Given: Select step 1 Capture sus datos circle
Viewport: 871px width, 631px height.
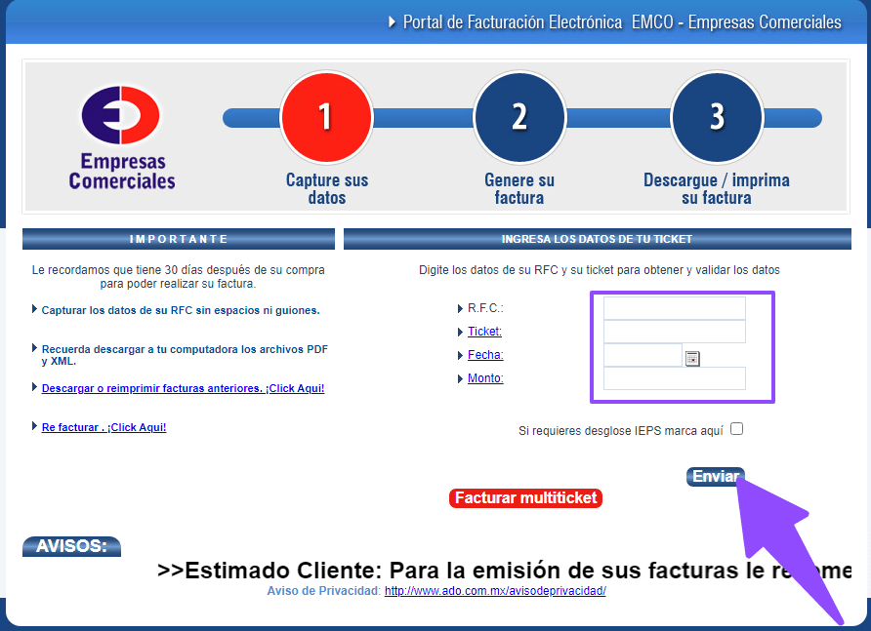Looking at the screenshot, I should (x=326, y=117).
